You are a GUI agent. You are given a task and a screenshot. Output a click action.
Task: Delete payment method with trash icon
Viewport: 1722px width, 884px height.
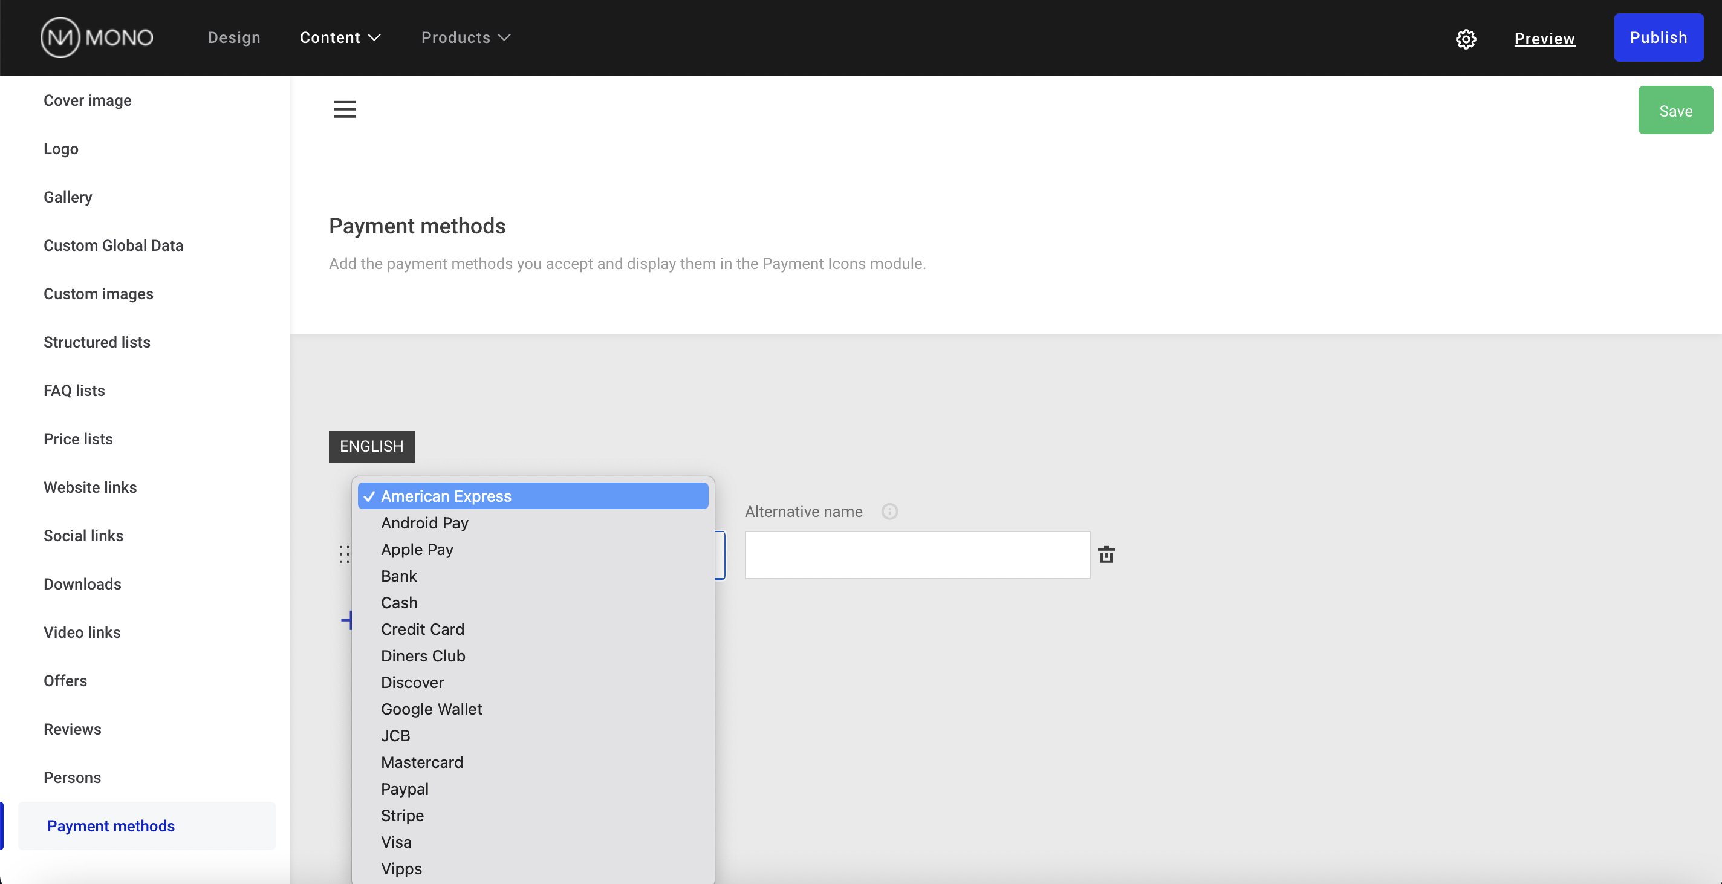(1106, 554)
